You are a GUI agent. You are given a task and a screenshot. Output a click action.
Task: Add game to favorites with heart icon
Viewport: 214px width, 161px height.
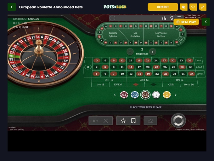193,7
